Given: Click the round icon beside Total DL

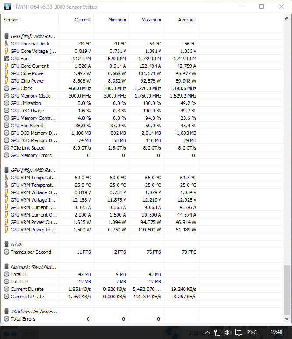Looking at the screenshot, I should click(x=7, y=274).
